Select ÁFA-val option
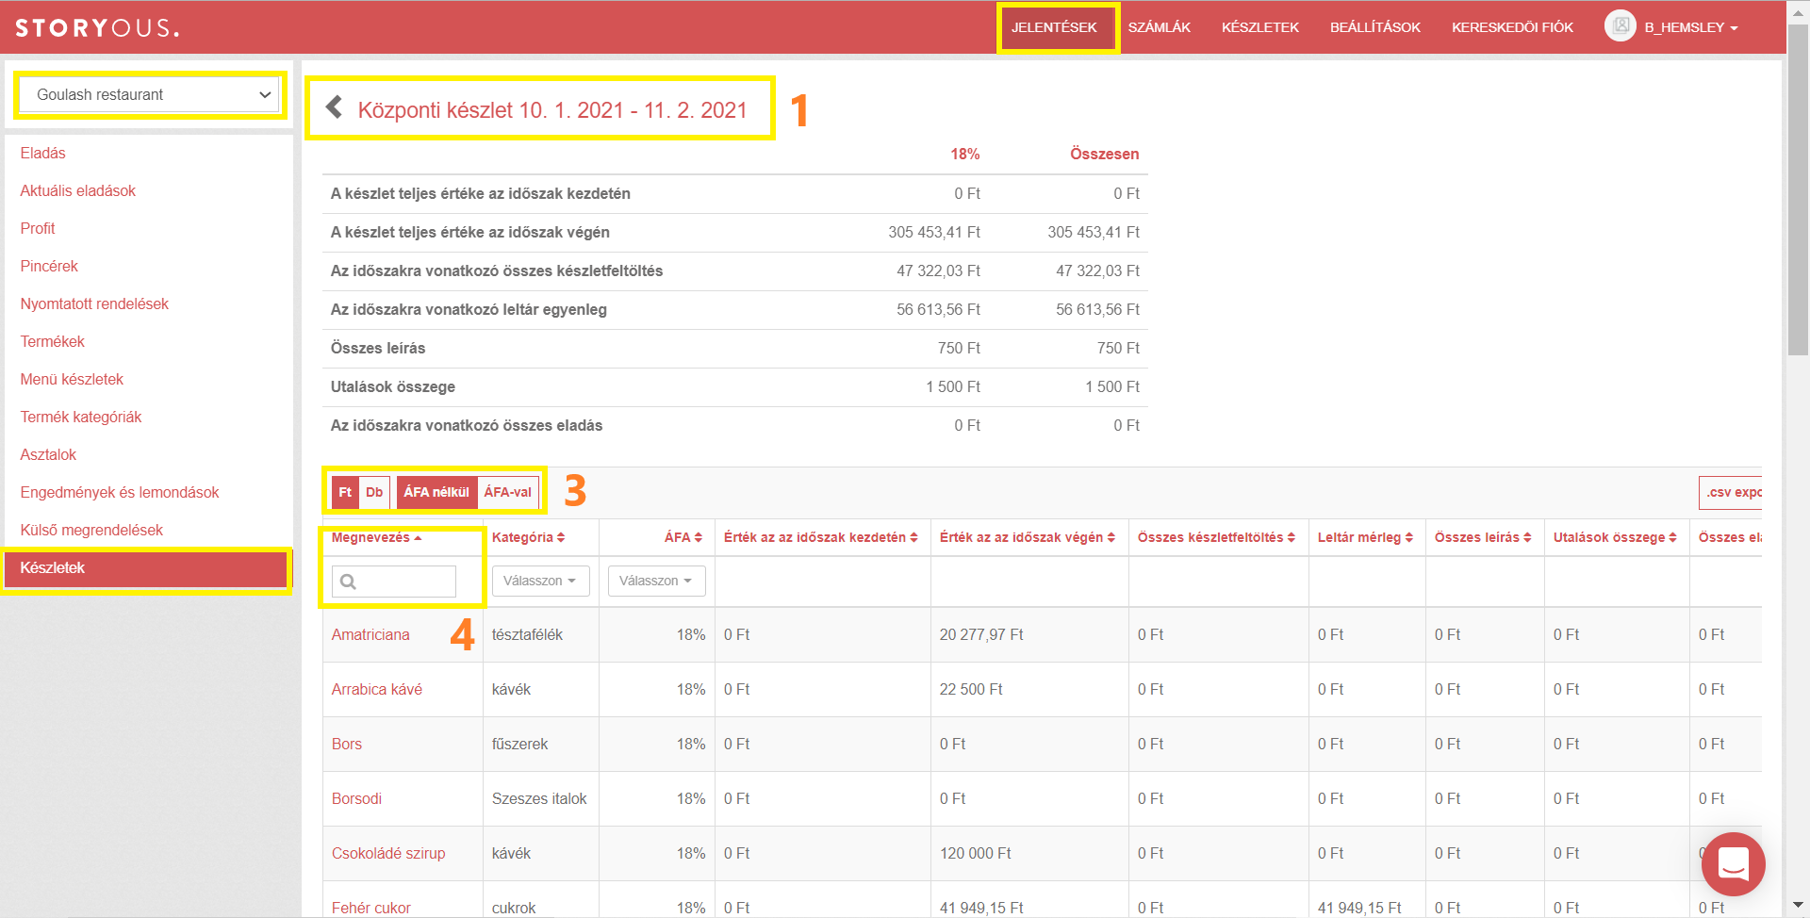This screenshot has width=1810, height=918. (508, 492)
